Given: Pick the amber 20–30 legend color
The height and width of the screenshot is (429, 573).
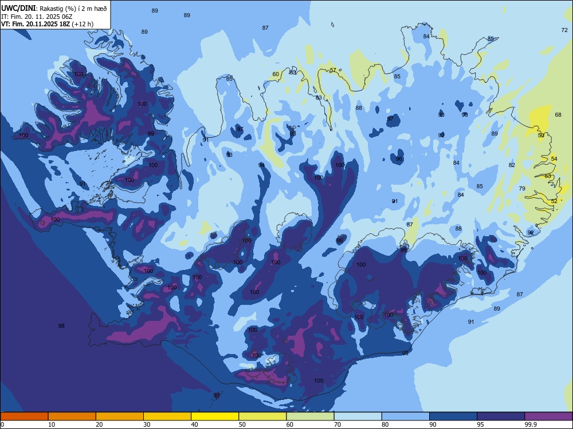Looking at the screenshot, I should [120, 416].
